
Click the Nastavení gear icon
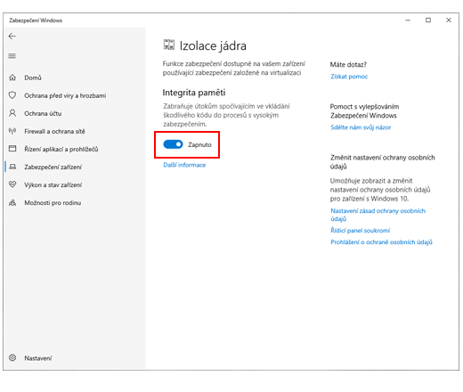click(x=12, y=357)
